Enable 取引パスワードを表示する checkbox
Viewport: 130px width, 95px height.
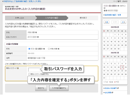tap(29, 74)
